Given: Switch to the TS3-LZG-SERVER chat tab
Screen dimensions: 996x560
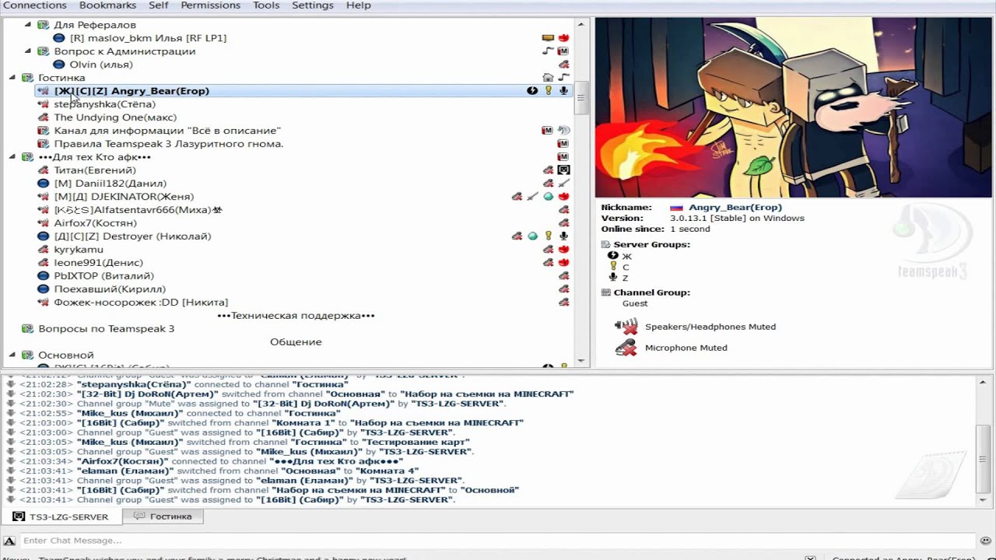Looking at the screenshot, I should pos(61,516).
